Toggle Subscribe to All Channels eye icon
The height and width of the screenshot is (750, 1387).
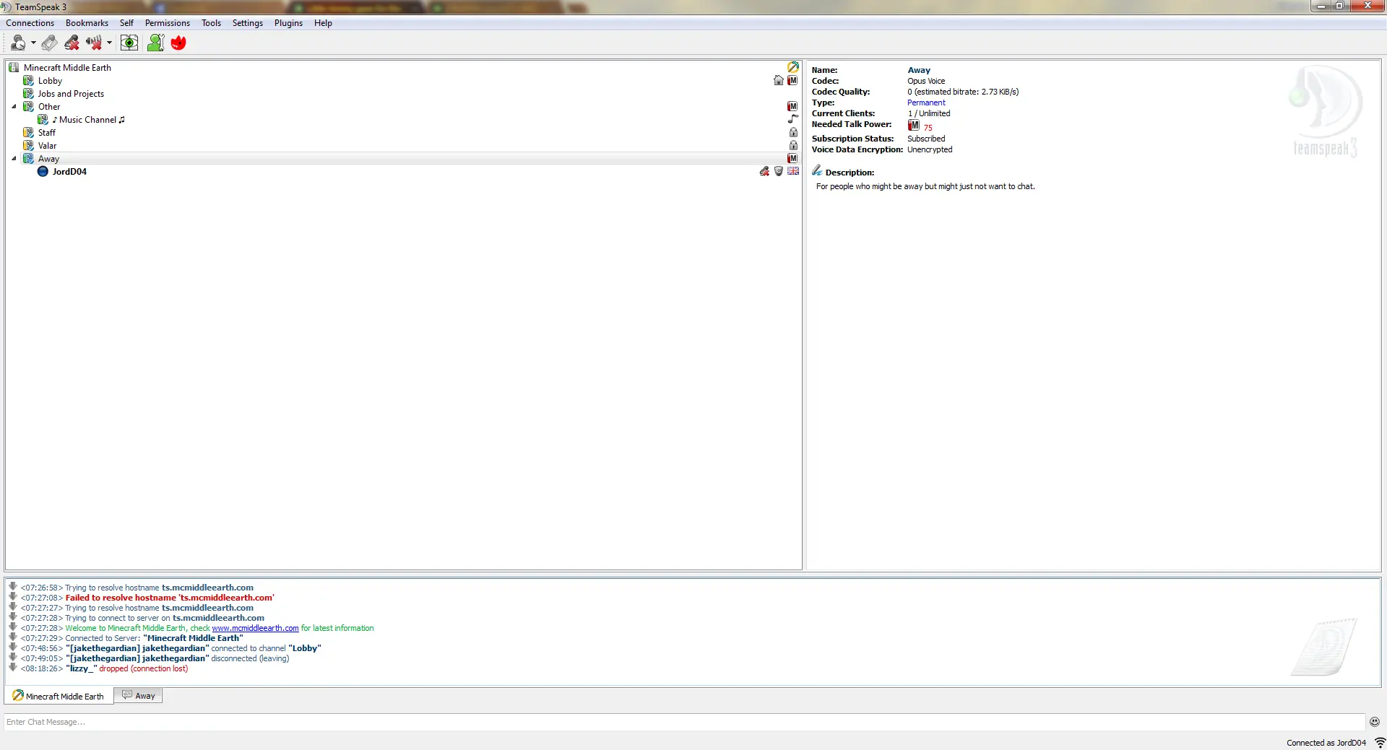pos(129,43)
